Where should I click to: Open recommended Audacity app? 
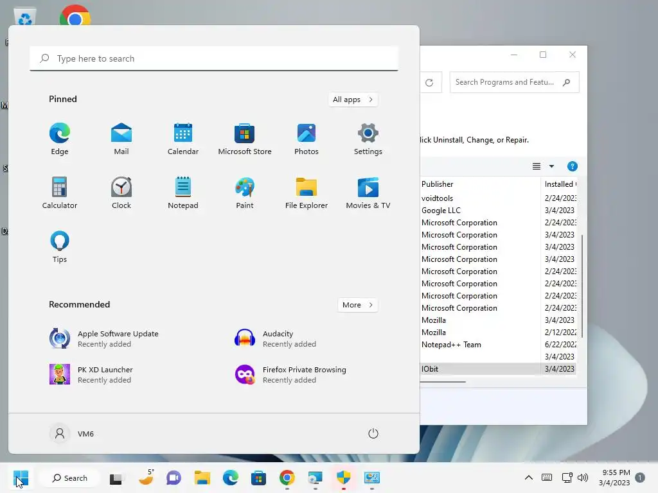click(x=276, y=339)
